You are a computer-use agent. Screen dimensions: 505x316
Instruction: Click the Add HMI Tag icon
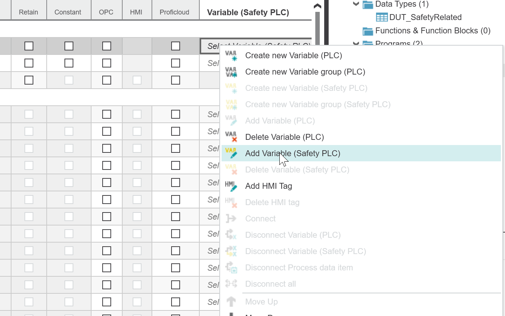(x=231, y=186)
